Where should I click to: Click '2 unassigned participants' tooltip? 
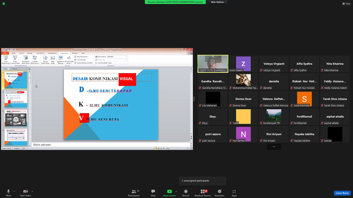coord(202,181)
